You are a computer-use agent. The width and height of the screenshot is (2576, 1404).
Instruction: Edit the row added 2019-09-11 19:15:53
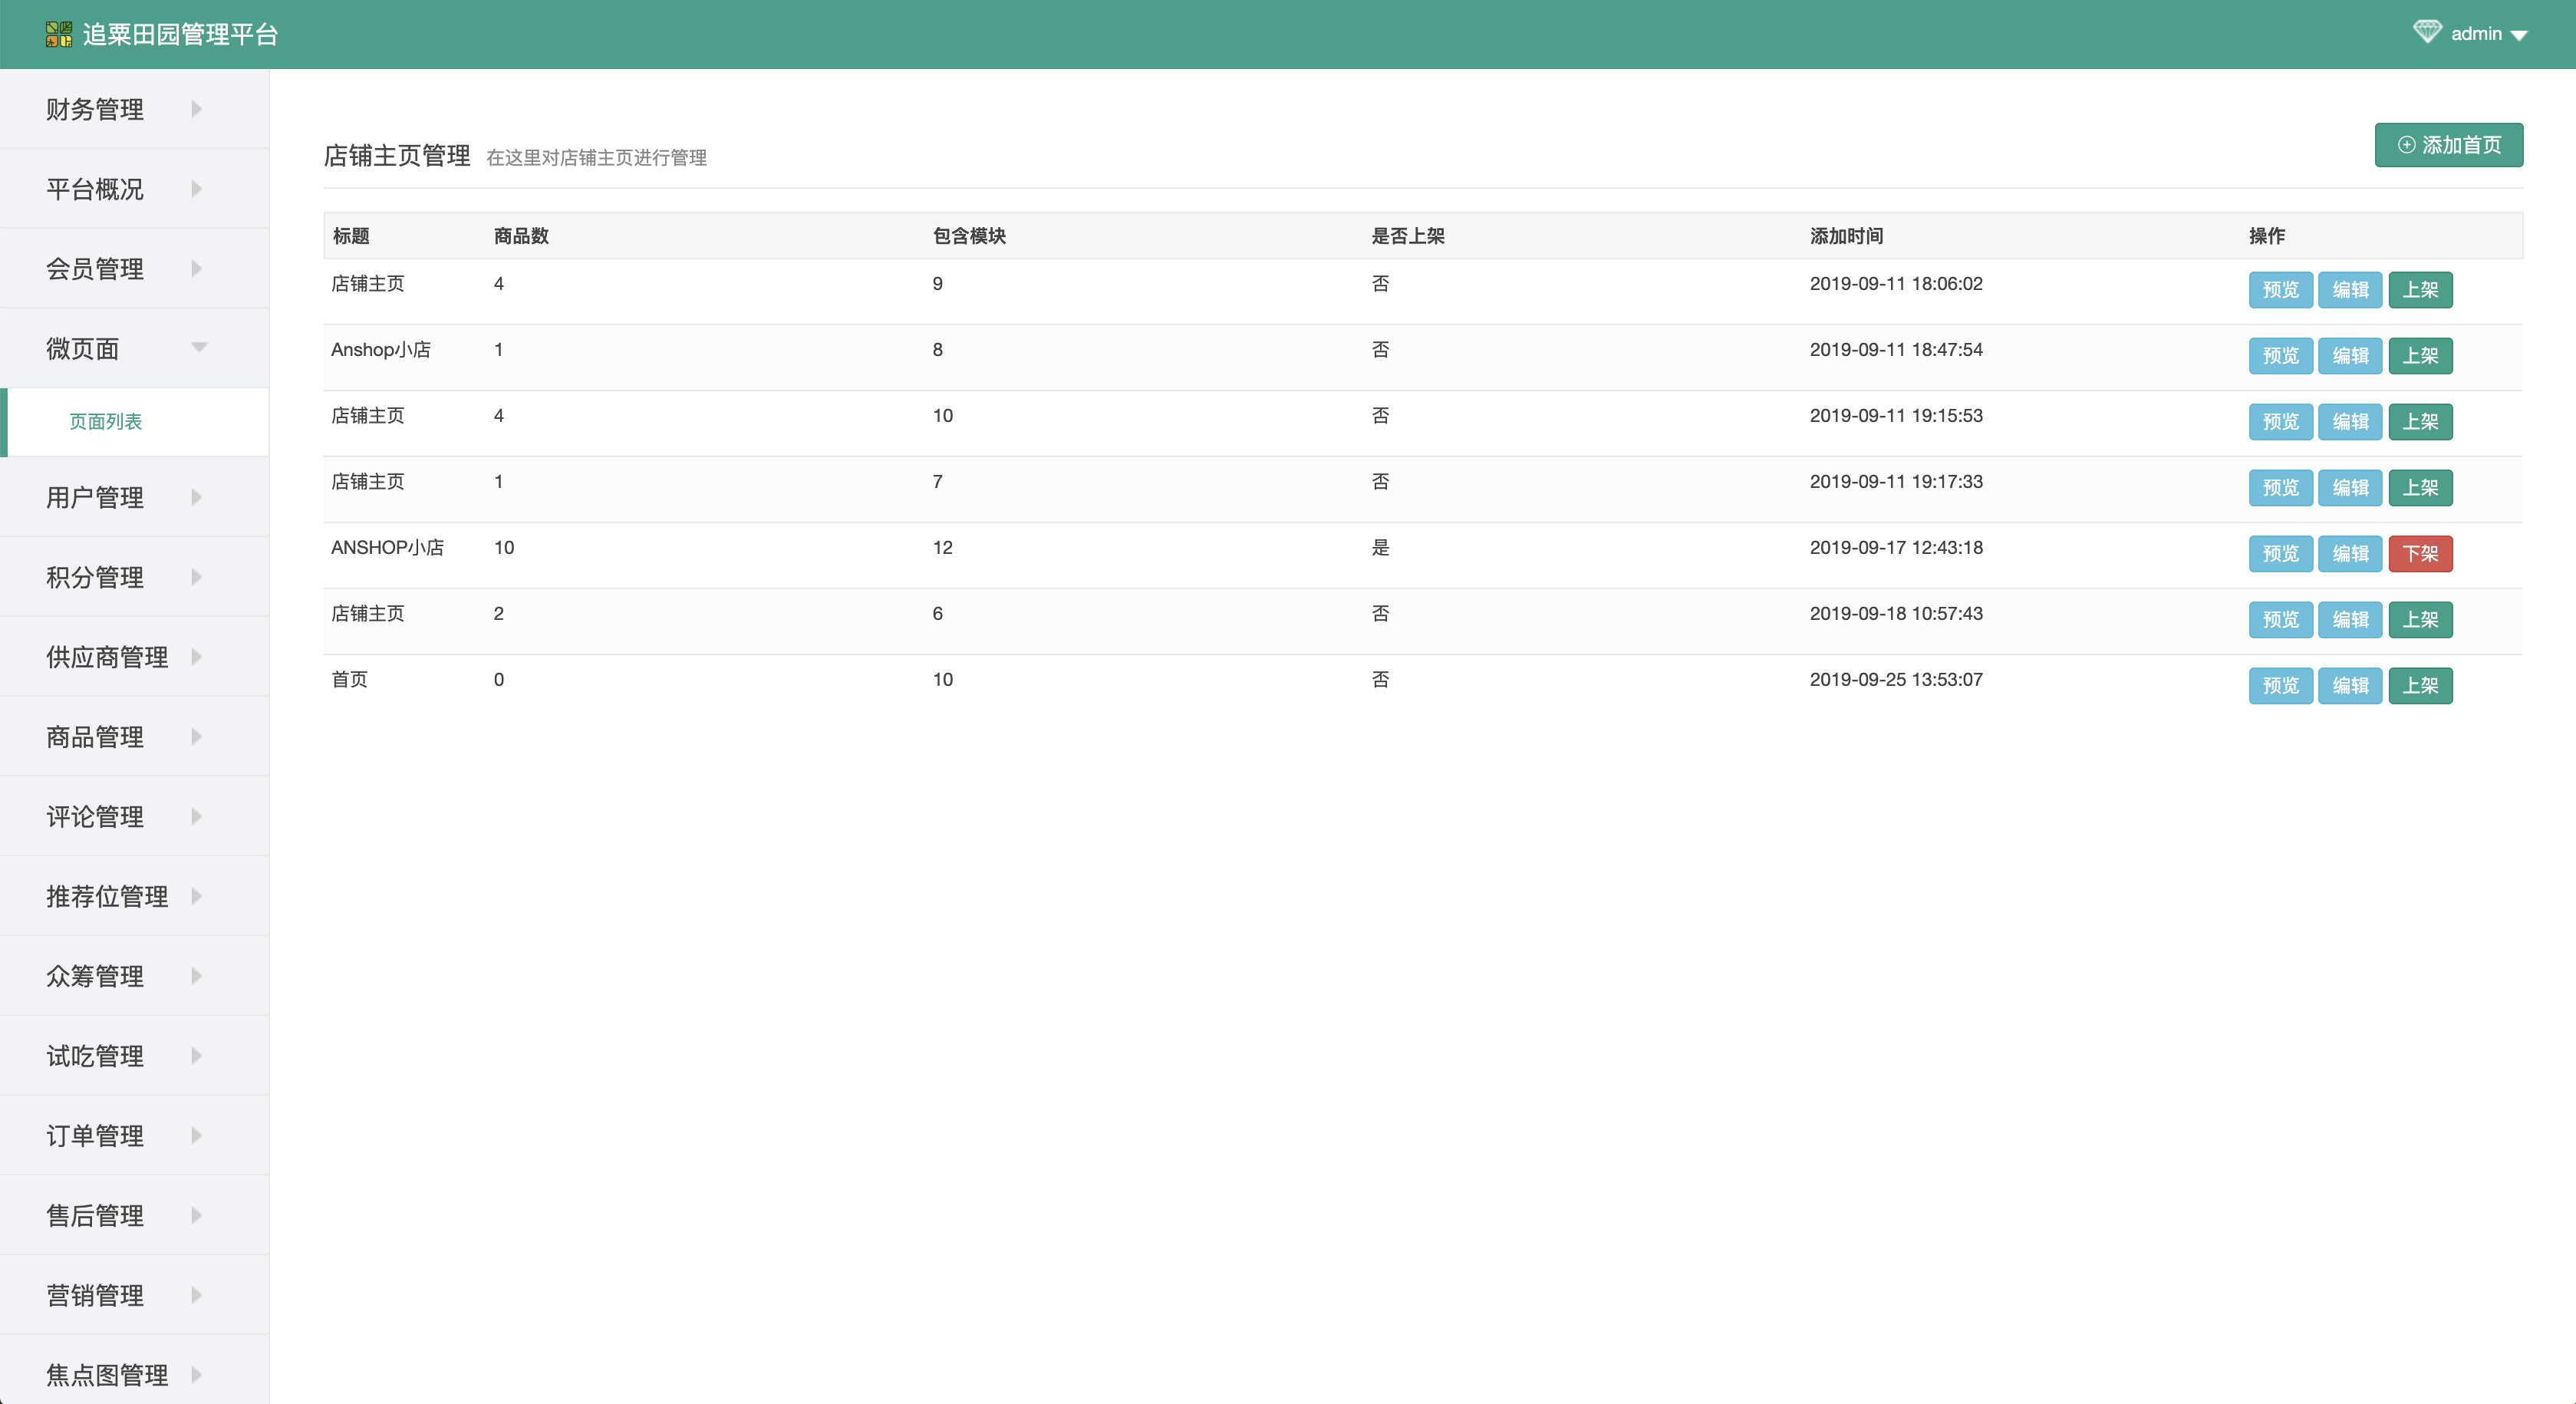(2350, 422)
